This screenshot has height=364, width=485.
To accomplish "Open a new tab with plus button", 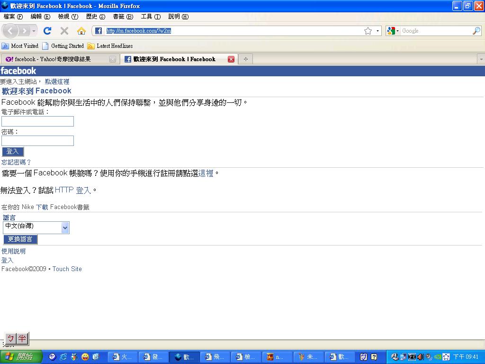I will [x=246, y=59].
